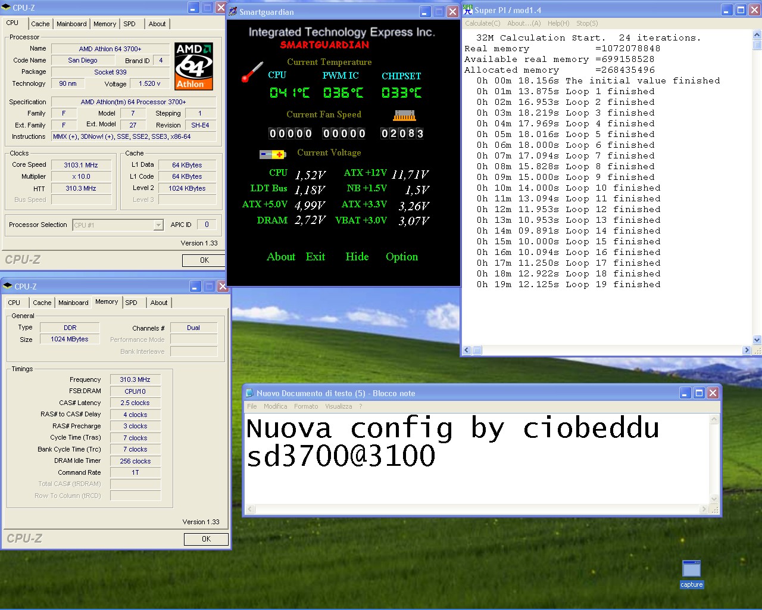Click Option in Smartguardian
Viewport: 762px width, 610px height.
coord(402,257)
